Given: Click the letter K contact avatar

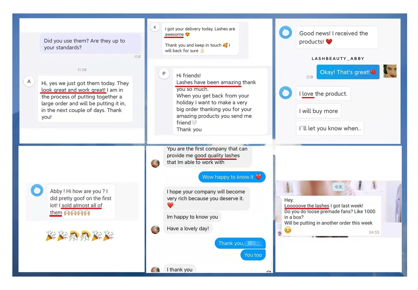Looking at the screenshot, I should [155, 27].
